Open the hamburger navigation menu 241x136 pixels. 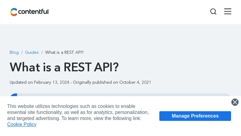pos(228,11)
